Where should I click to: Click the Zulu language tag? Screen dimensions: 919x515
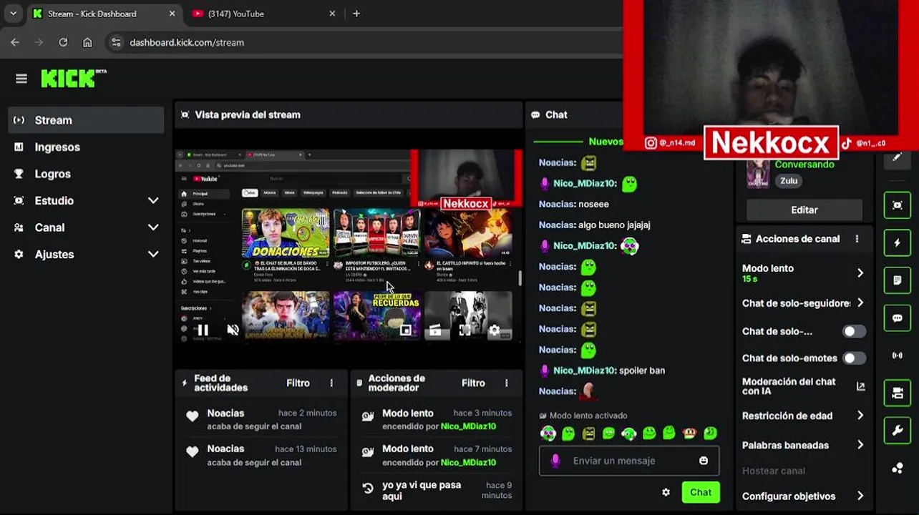tap(789, 181)
